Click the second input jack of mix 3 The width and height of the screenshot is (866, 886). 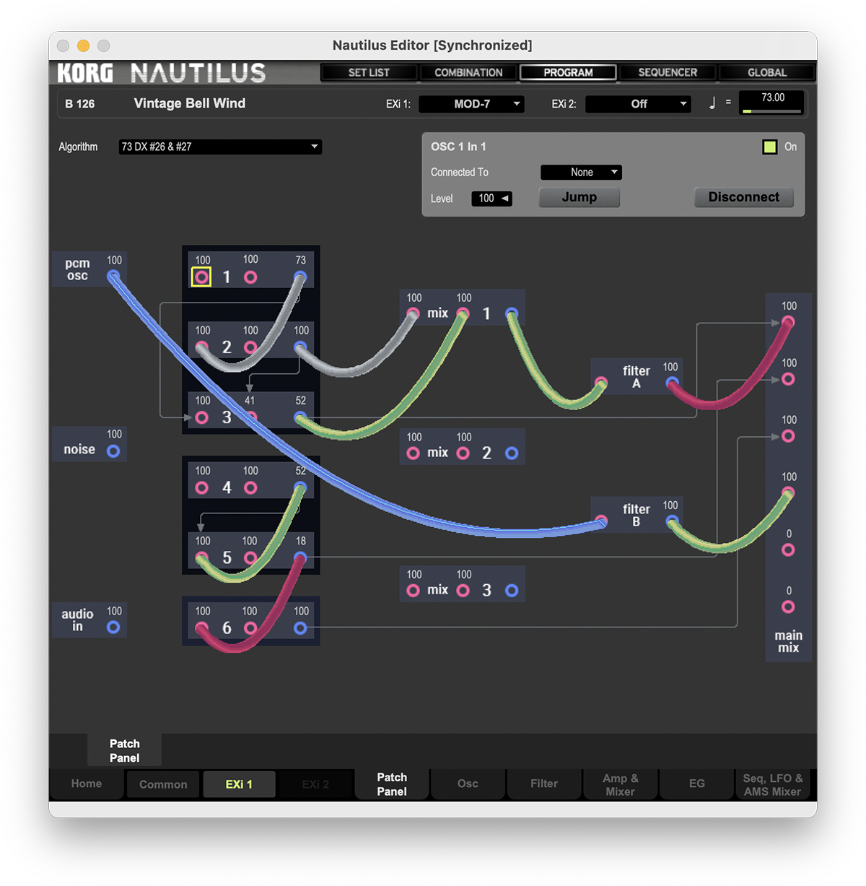click(463, 590)
